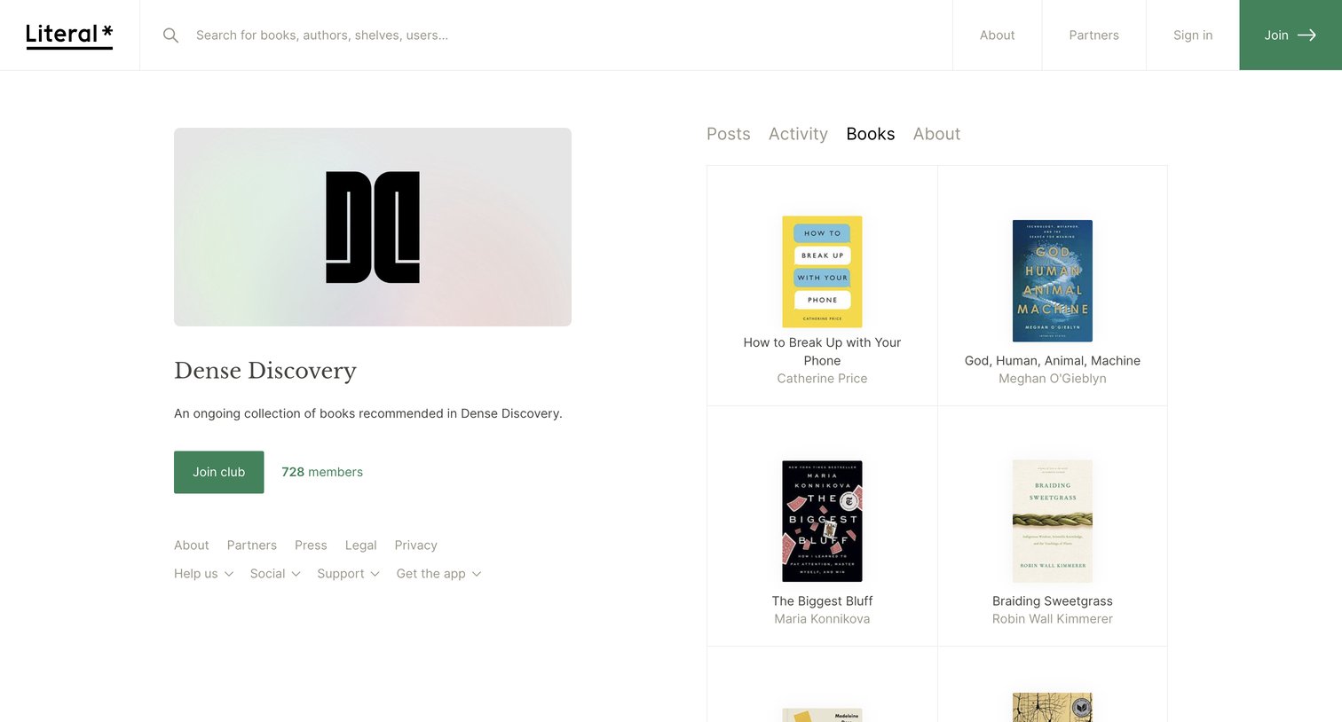This screenshot has height=722, width=1342.
Task: Click the Dense Discovery club logo banner
Action: [373, 227]
